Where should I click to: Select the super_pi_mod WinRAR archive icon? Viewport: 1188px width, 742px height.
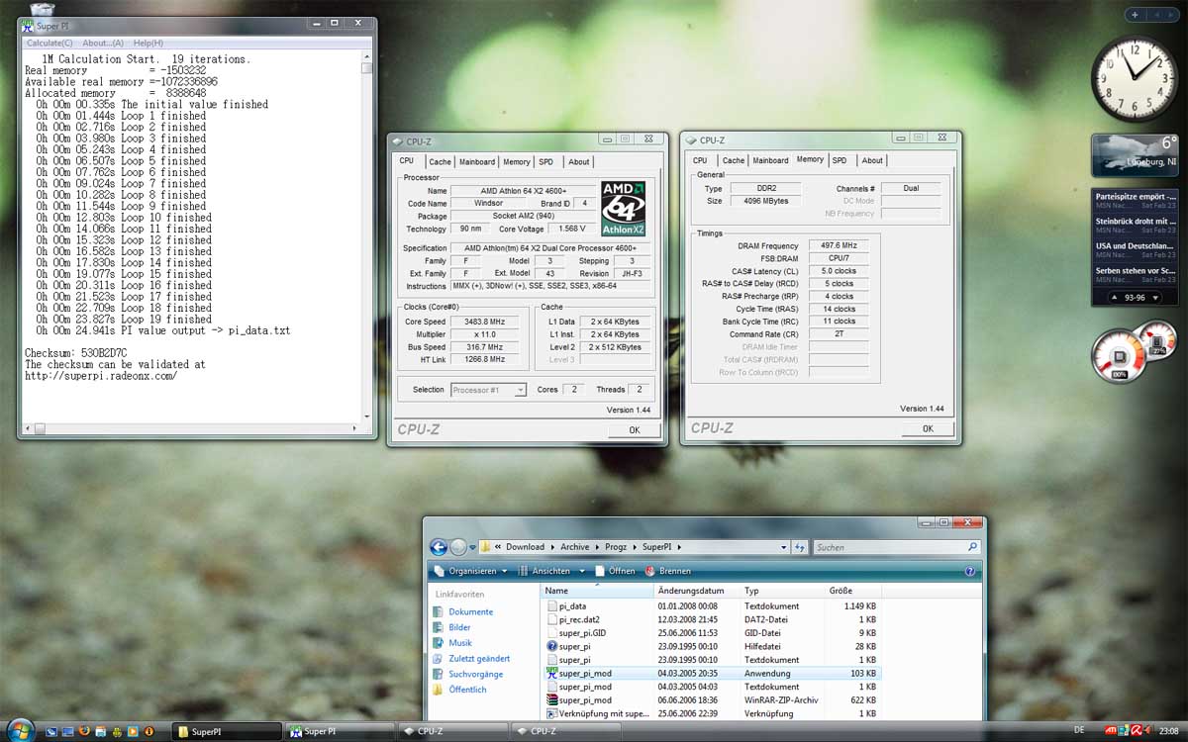point(551,699)
